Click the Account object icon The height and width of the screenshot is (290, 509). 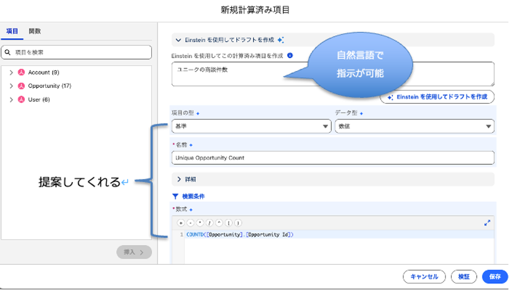[21, 73]
